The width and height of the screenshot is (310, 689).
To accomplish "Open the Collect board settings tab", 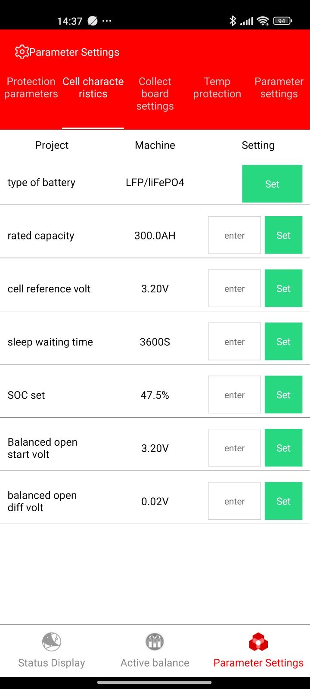I will 155,94.
